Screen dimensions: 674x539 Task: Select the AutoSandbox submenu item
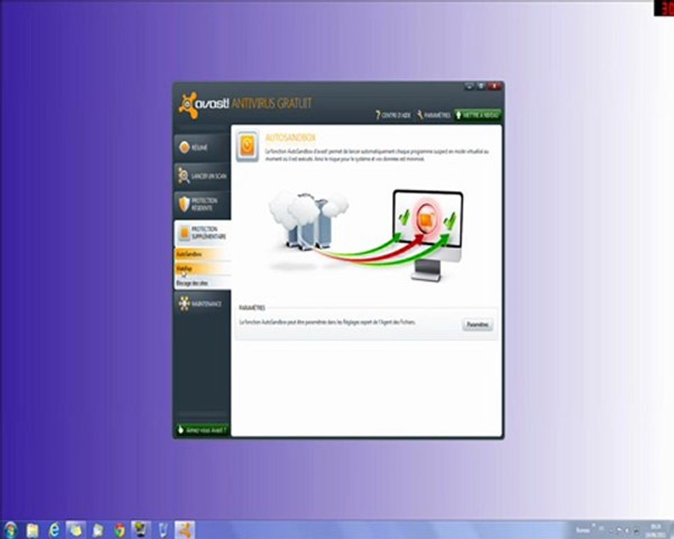coord(202,254)
